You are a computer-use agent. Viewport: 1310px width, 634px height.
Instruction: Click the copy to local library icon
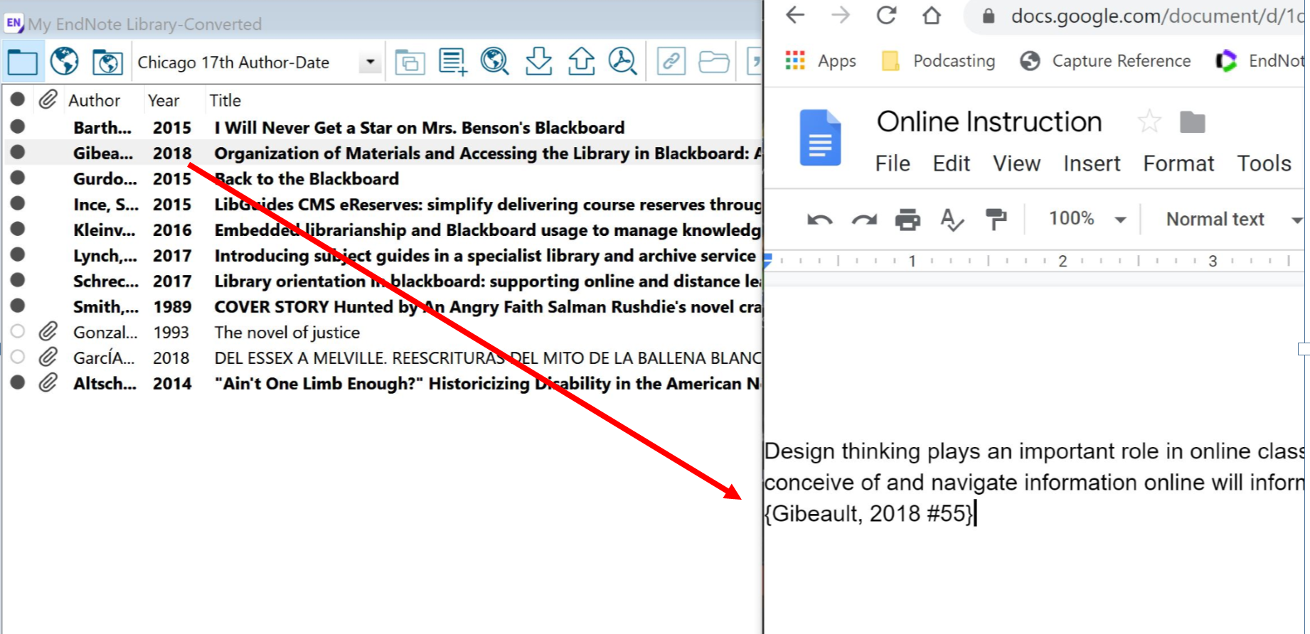410,63
